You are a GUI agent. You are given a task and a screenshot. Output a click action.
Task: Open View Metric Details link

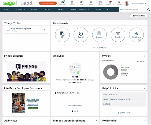point(75,106)
